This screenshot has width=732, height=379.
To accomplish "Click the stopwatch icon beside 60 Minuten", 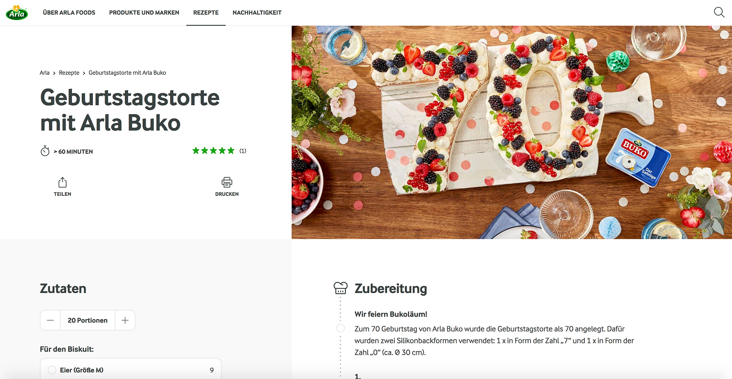I will click(45, 151).
